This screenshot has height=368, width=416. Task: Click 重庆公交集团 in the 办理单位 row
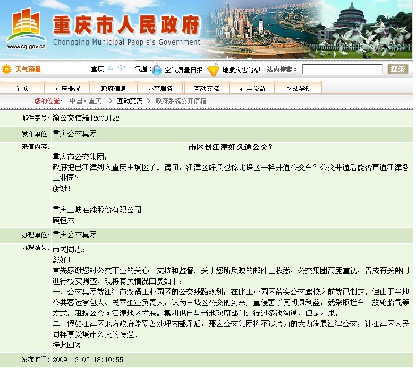[x=74, y=235]
